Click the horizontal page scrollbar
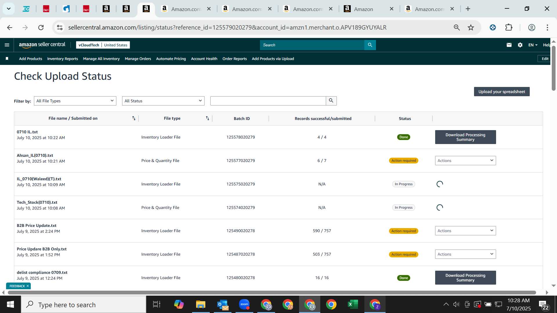This screenshot has height=313, width=557. pos(272,292)
